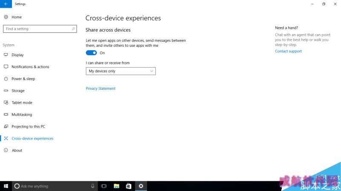
Task: Click the Tablet mode icon
Action: pyautogui.click(x=6, y=103)
